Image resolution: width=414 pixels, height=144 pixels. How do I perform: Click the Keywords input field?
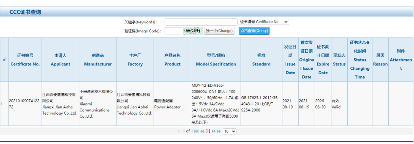(x=201, y=22)
